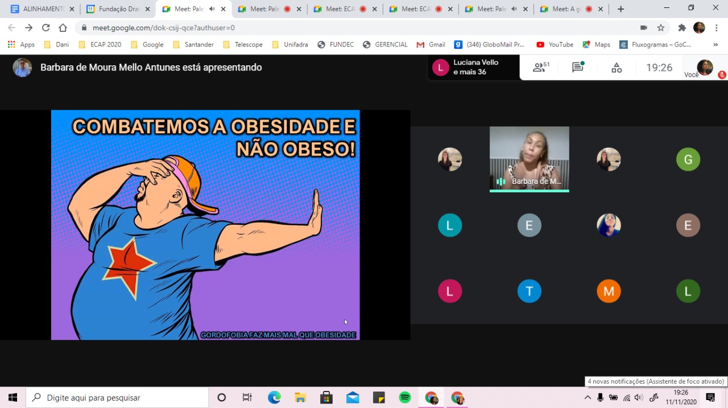This screenshot has width=728, height=408.
Task: Click the microphone tray icon
Action: (600, 398)
